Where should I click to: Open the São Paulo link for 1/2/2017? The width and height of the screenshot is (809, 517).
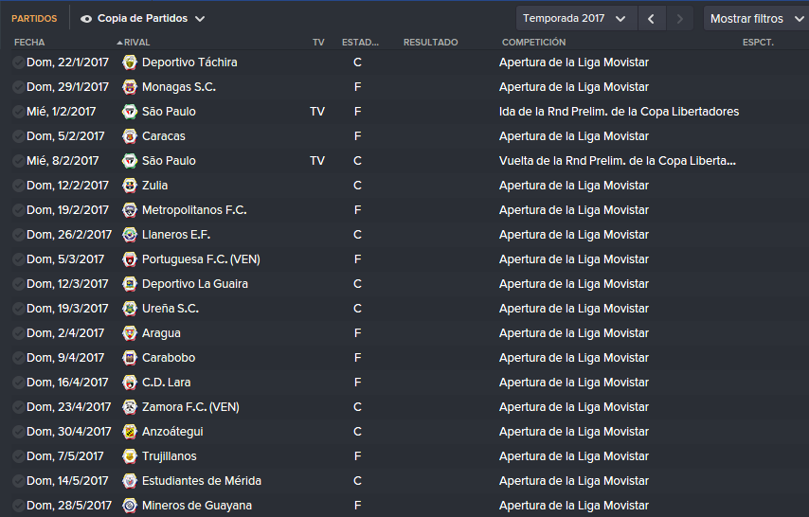click(169, 112)
